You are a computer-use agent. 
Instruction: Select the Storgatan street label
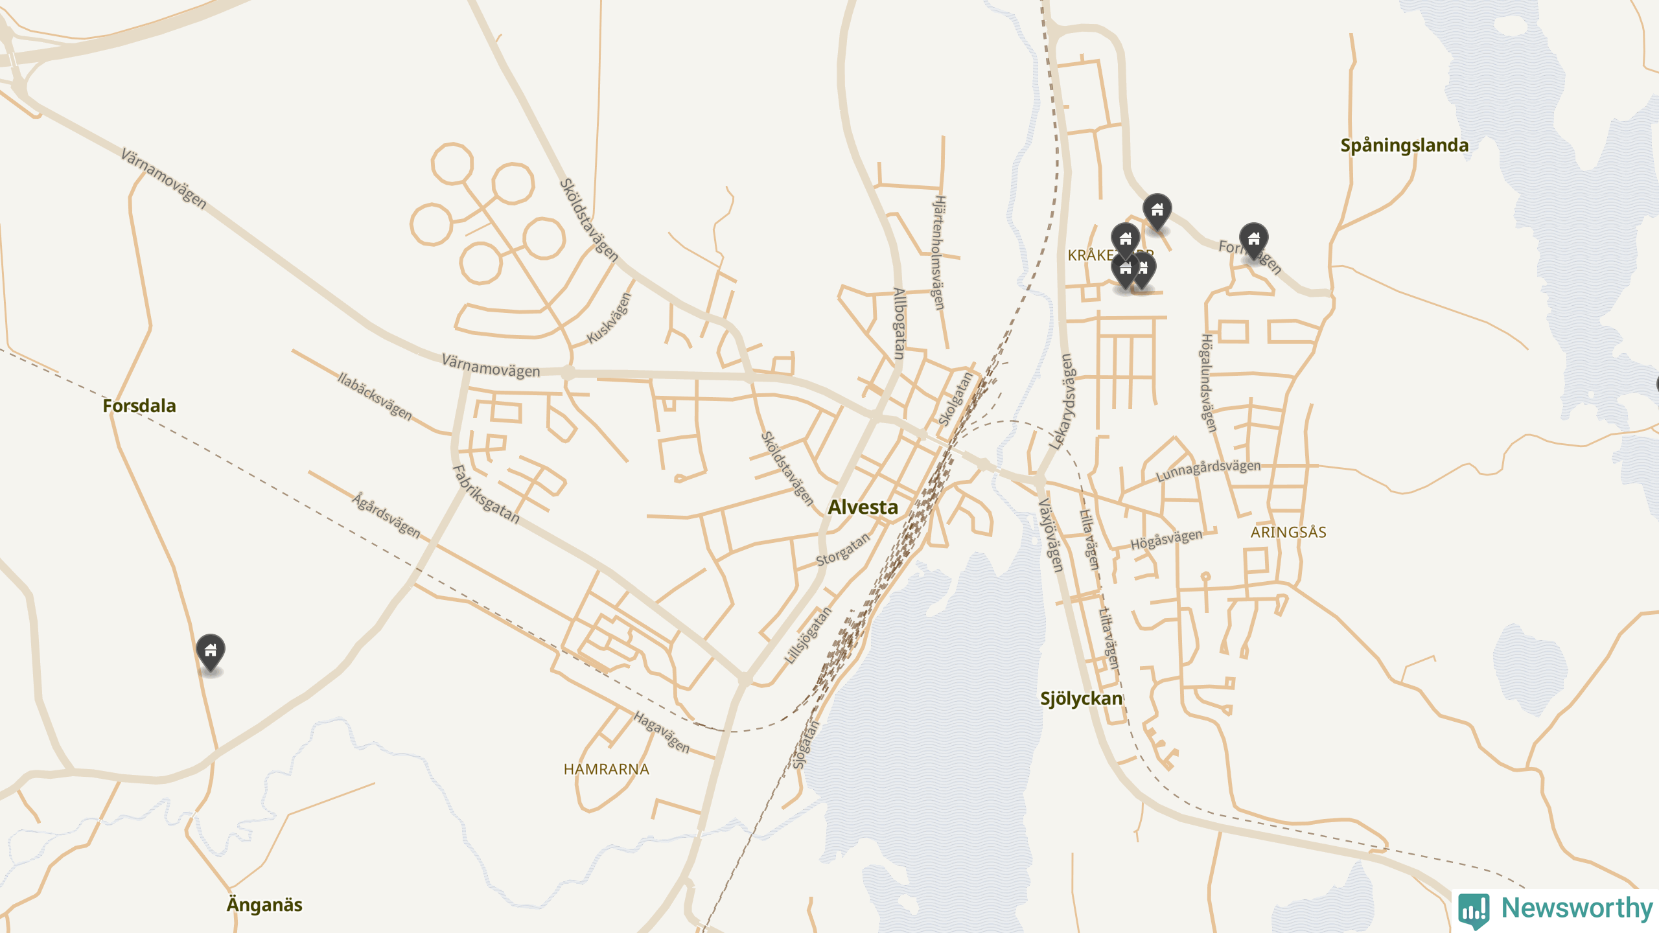point(842,549)
